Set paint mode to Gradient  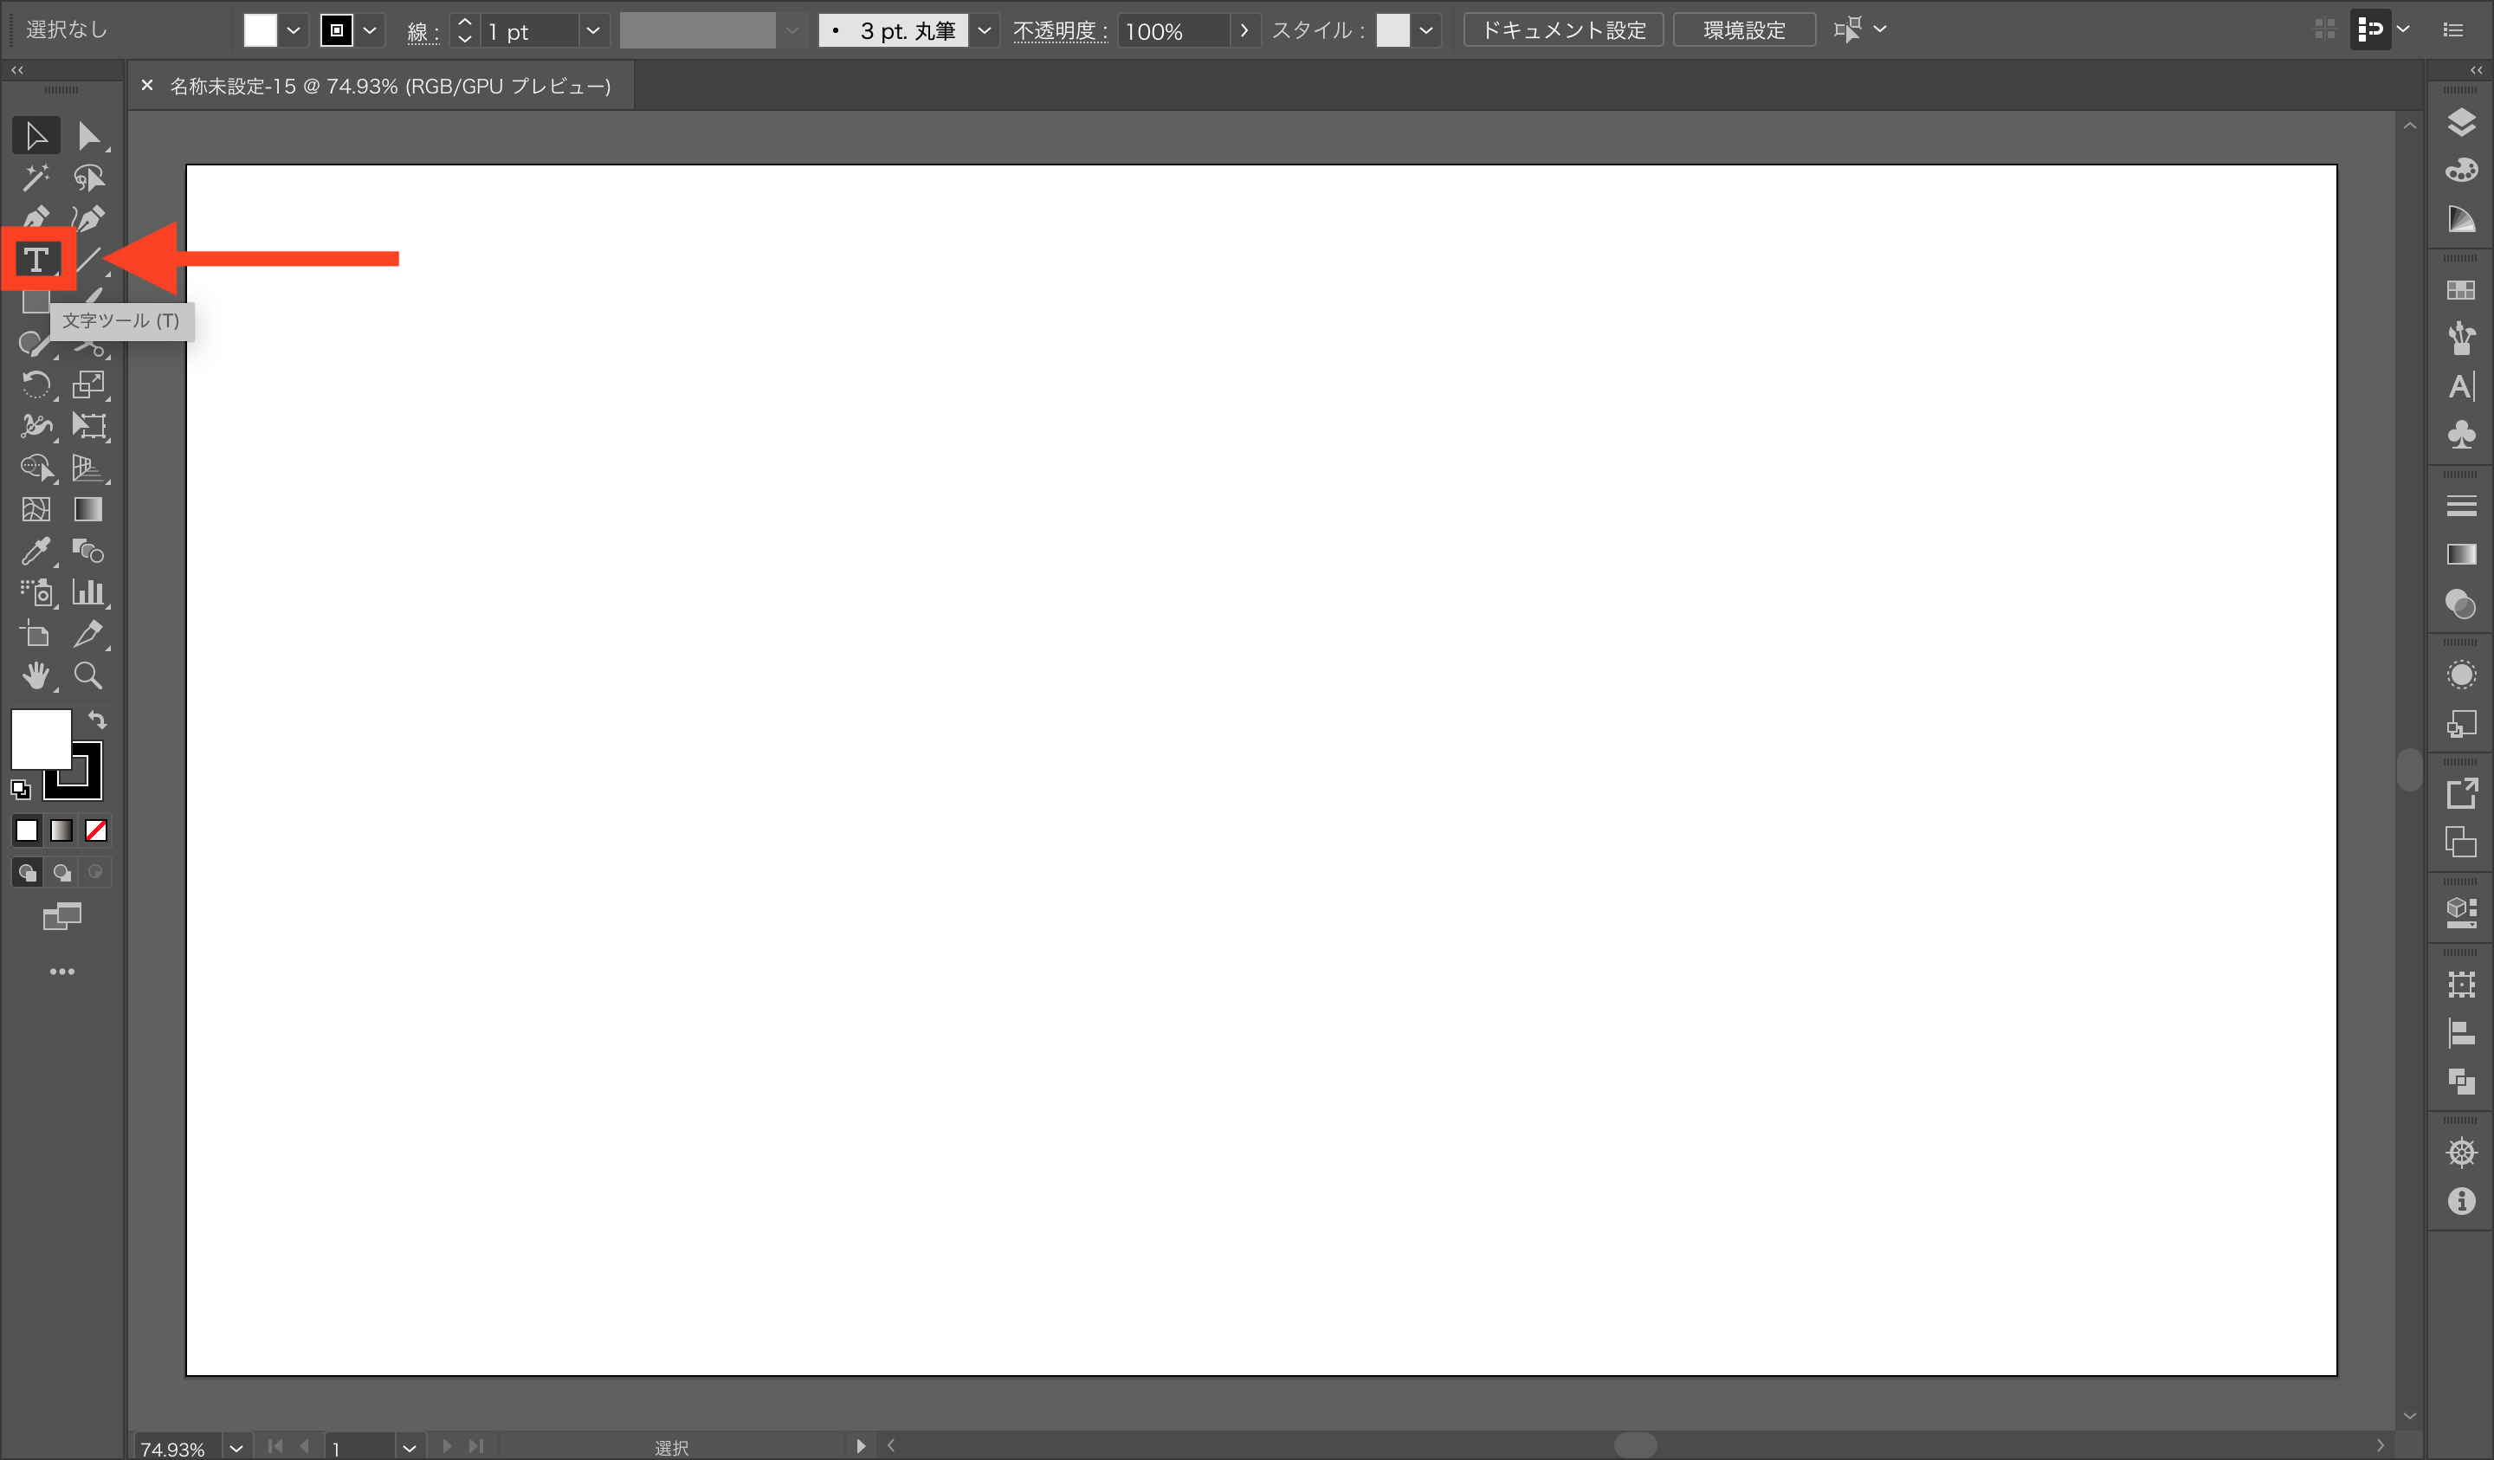[61, 830]
